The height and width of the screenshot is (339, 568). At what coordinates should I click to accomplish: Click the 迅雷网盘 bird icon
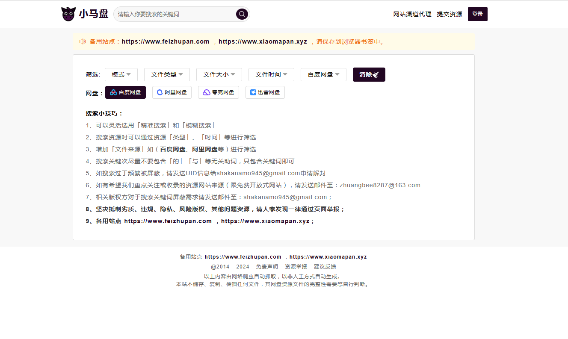click(253, 92)
